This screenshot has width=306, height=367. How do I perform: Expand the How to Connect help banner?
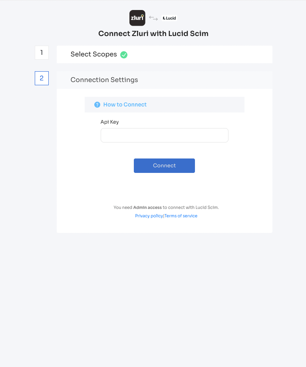(x=165, y=104)
